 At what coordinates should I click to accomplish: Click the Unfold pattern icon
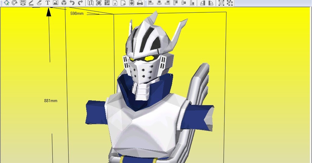pos(90,3)
